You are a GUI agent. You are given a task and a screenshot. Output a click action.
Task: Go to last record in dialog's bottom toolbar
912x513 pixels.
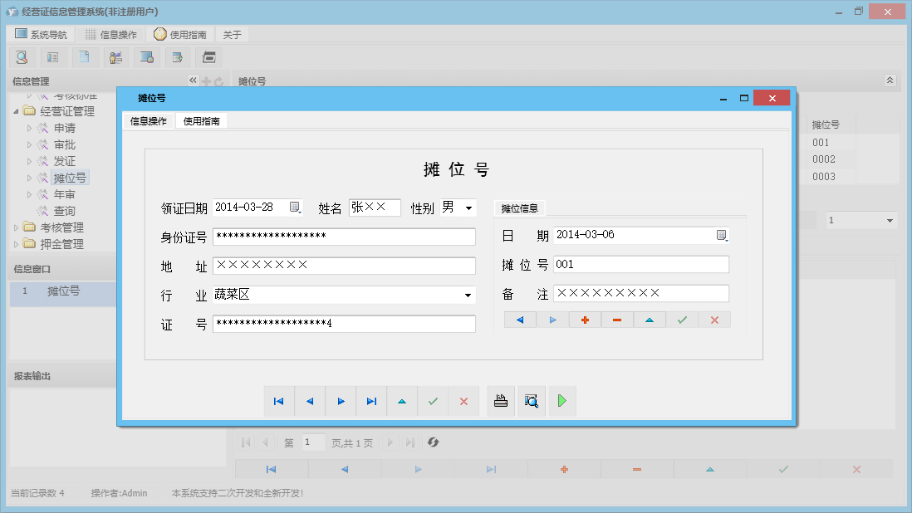[x=371, y=402]
